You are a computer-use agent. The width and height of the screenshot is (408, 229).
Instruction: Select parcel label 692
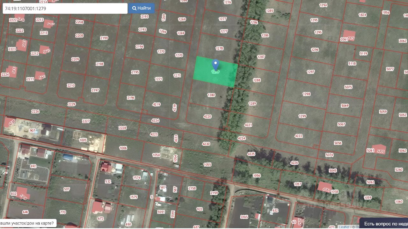tap(33, 166)
